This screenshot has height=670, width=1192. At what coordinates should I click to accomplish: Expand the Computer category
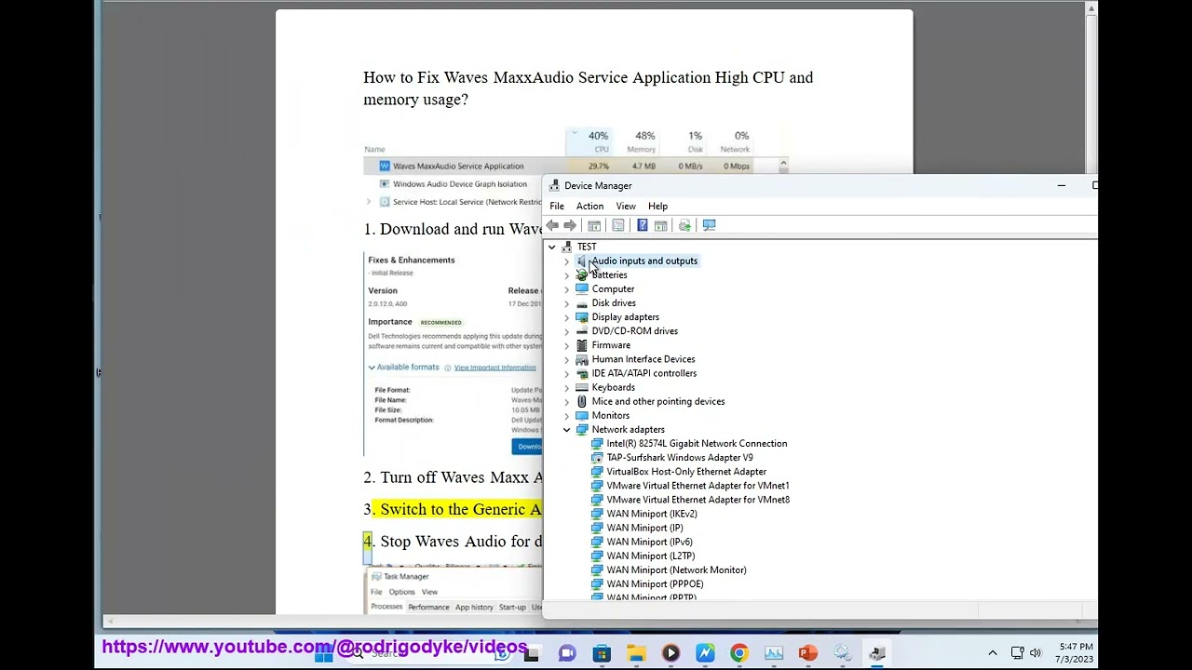click(x=566, y=289)
